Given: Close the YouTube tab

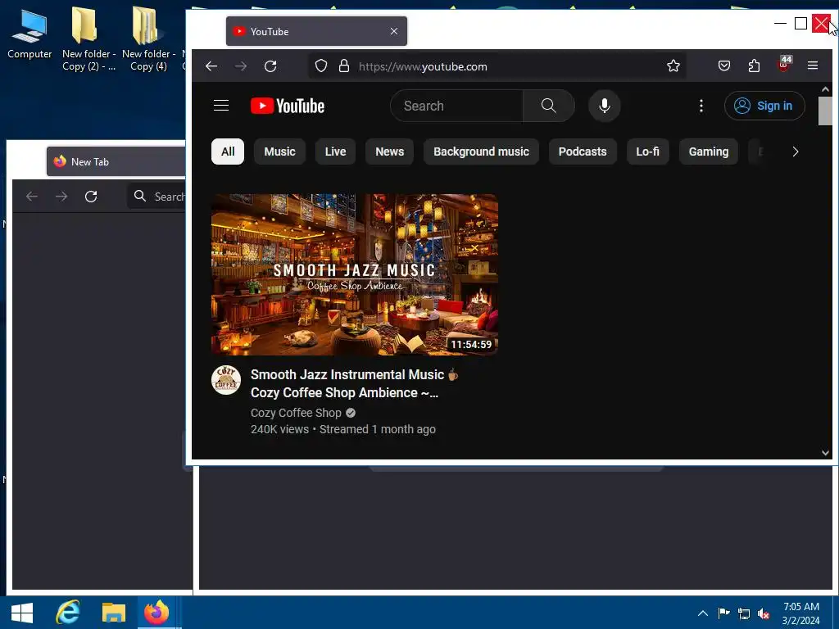Looking at the screenshot, I should pos(394,32).
